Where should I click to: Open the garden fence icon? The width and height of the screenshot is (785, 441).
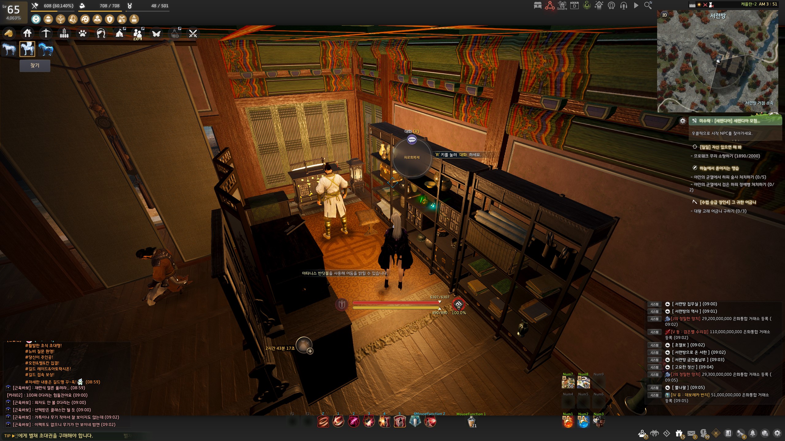click(64, 33)
